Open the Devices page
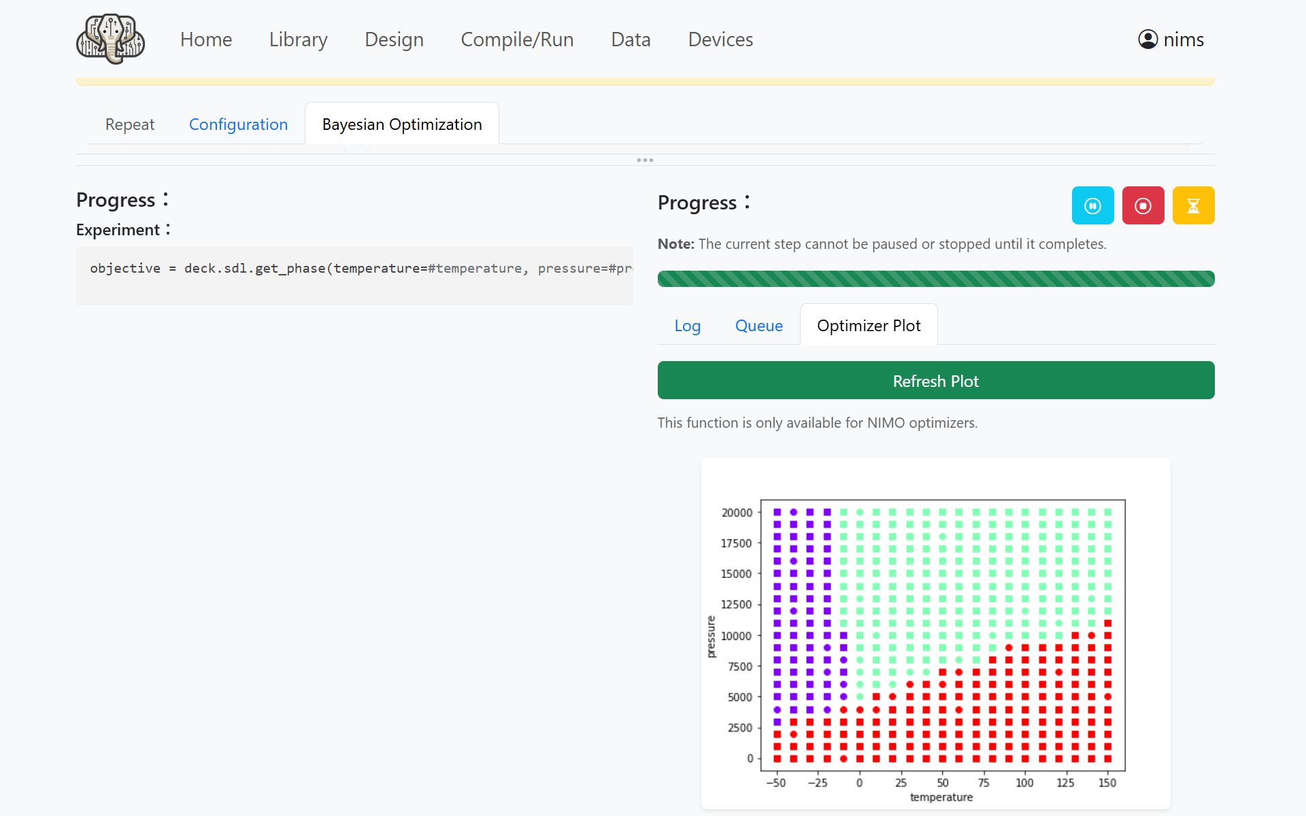The image size is (1306, 816). coord(720,39)
